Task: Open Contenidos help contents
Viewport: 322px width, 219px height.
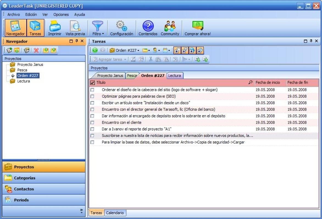Action: [148, 28]
